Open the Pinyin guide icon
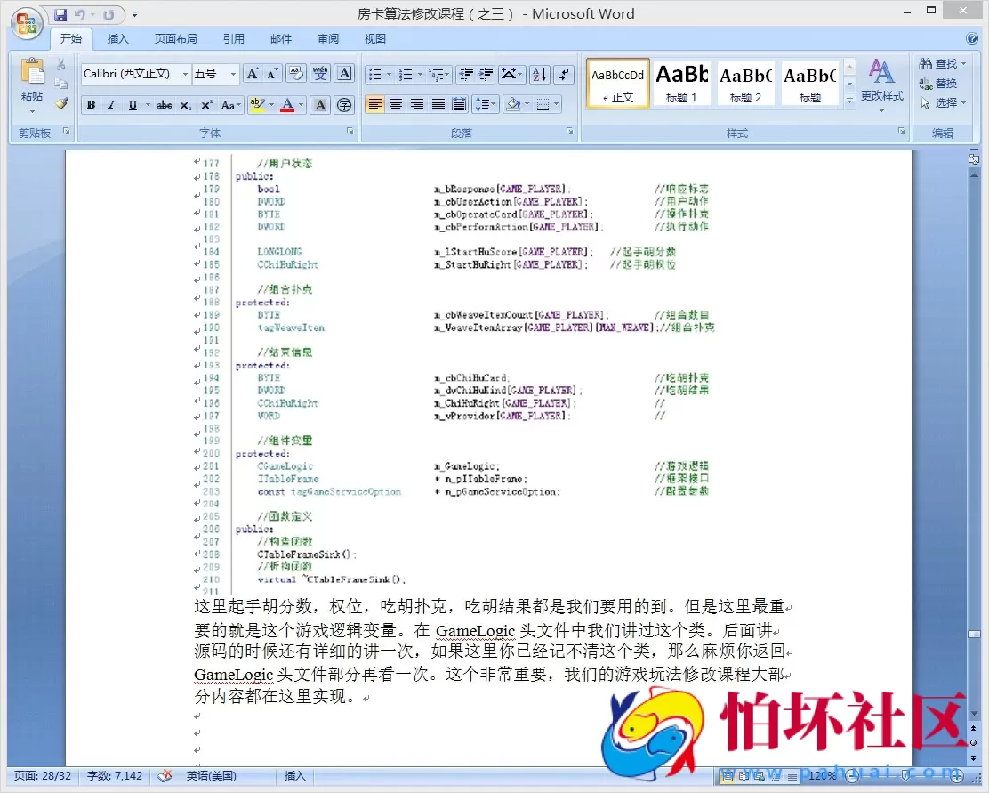 [x=320, y=74]
